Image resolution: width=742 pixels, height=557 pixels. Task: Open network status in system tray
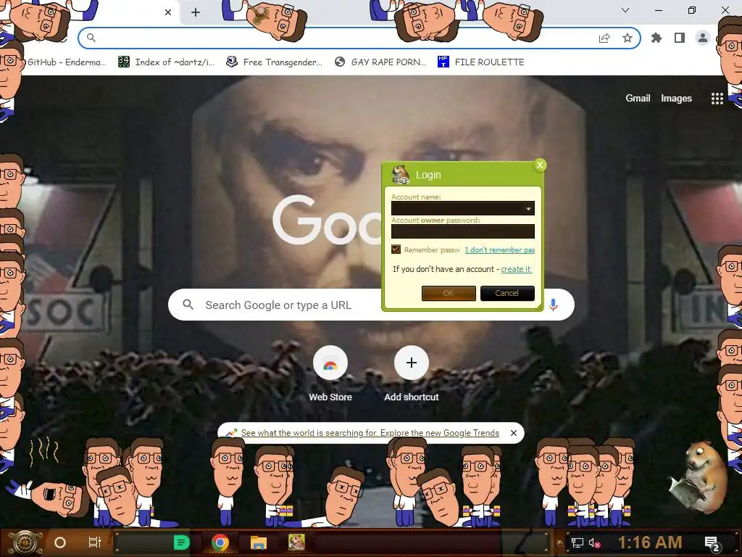(577, 542)
